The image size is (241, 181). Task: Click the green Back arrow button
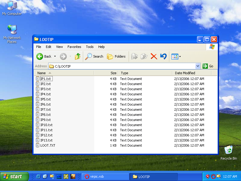[x=40, y=56]
